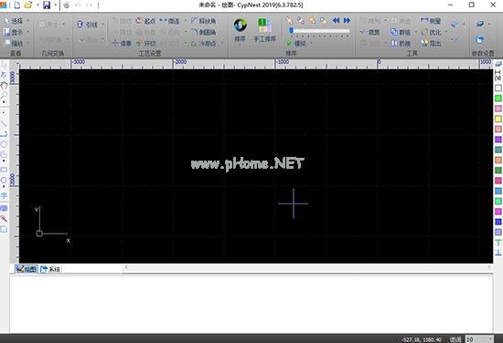Click the simulation speed slider handle

click(291, 31)
